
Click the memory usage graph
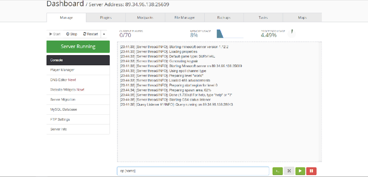pyautogui.click(x=229, y=34)
